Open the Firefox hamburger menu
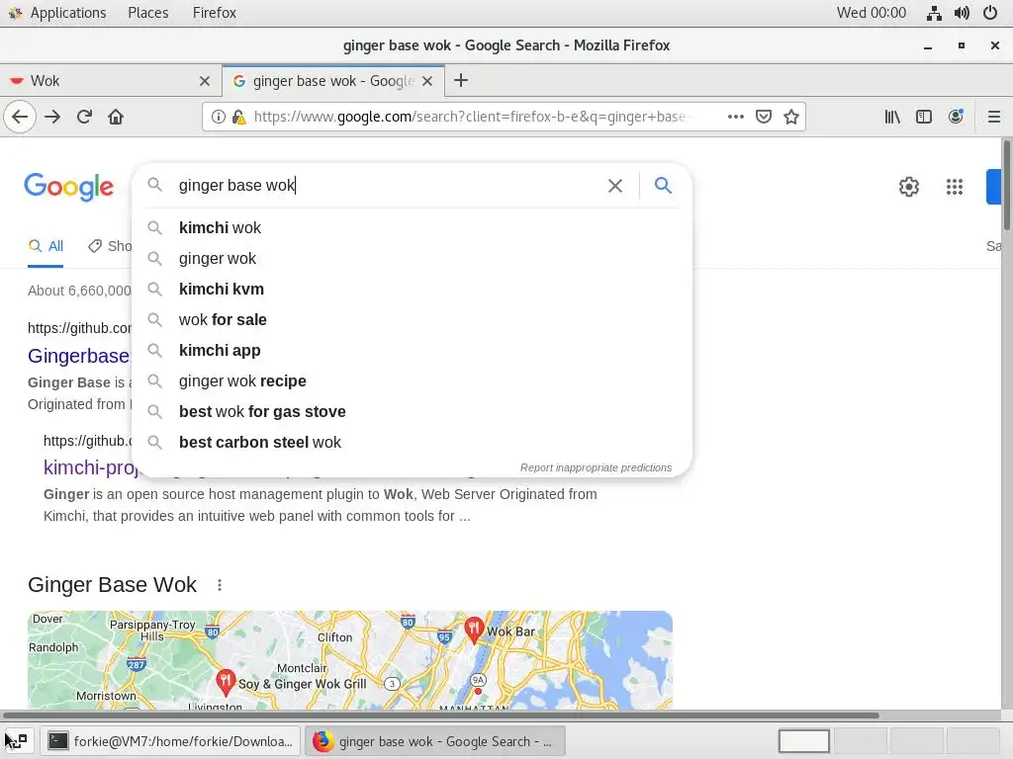Viewport: 1013px width, 759px height. point(994,117)
